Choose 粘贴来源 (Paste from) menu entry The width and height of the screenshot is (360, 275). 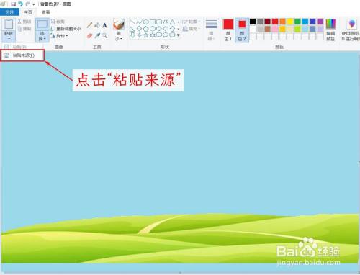[22, 55]
